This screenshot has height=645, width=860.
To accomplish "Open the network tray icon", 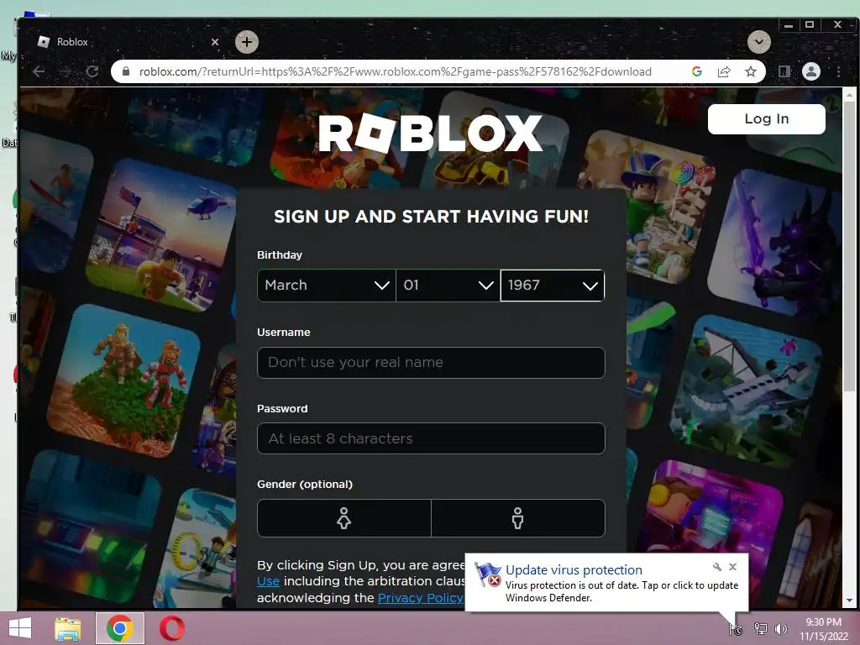I will 761,629.
